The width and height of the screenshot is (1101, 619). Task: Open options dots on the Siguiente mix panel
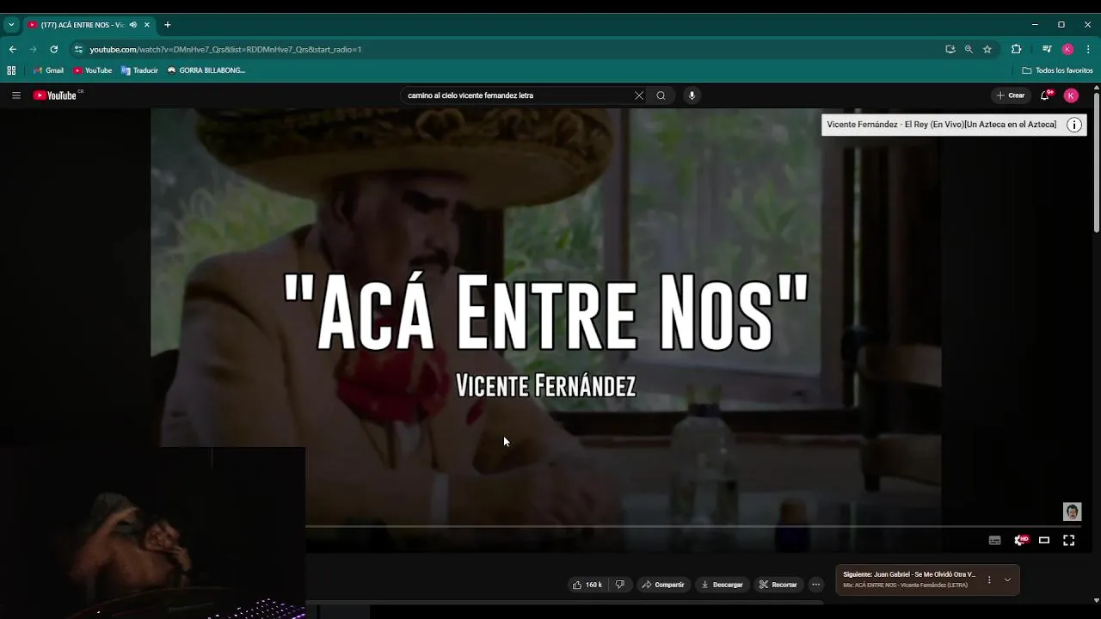989,579
